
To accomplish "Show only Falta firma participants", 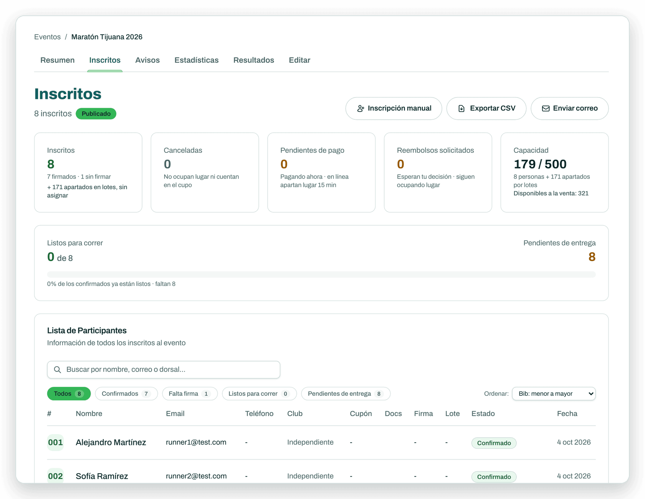I will click(x=190, y=394).
